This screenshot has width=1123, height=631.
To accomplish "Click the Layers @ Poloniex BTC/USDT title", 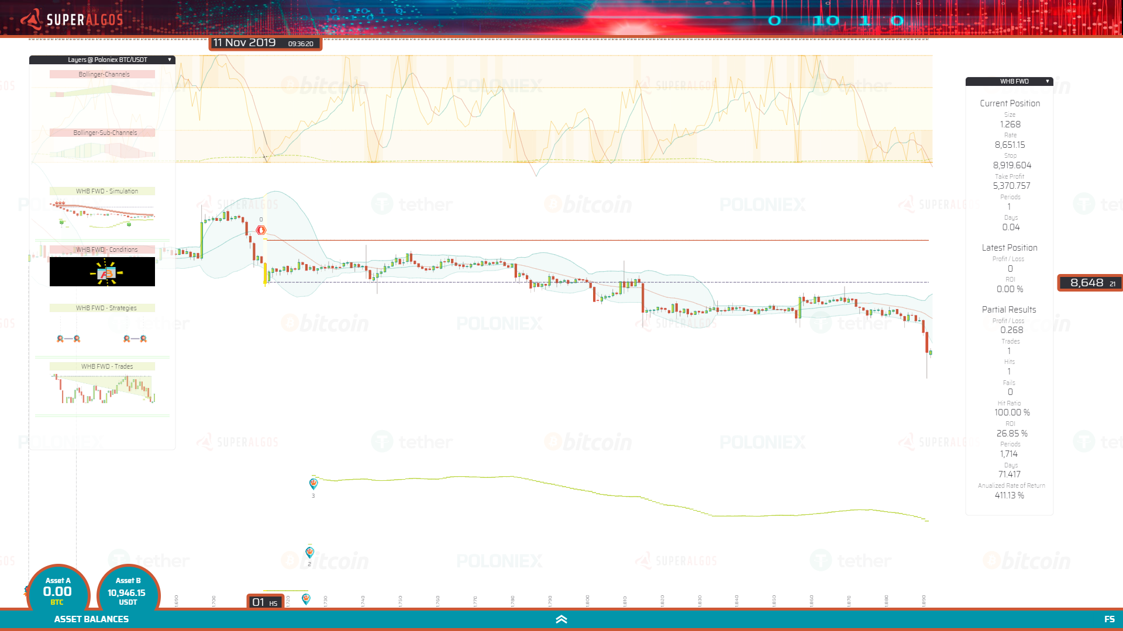I will 108,60.
